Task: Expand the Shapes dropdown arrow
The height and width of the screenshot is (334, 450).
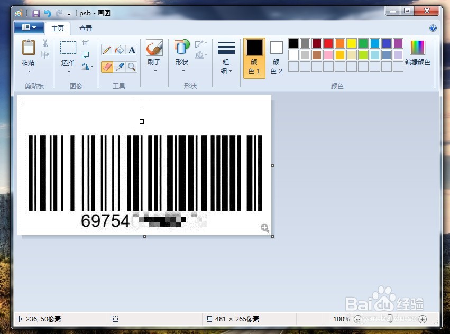Action: 183,71
